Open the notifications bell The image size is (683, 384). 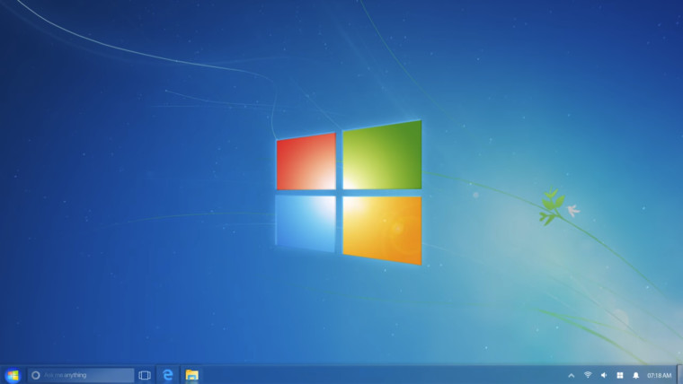coord(636,375)
